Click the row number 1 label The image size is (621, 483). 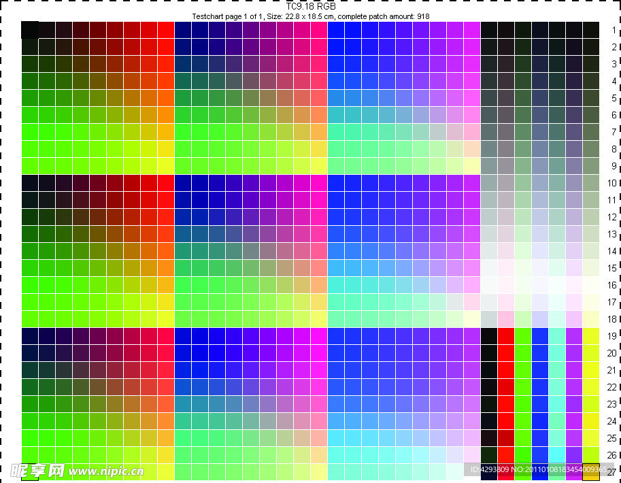pos(614,31)
